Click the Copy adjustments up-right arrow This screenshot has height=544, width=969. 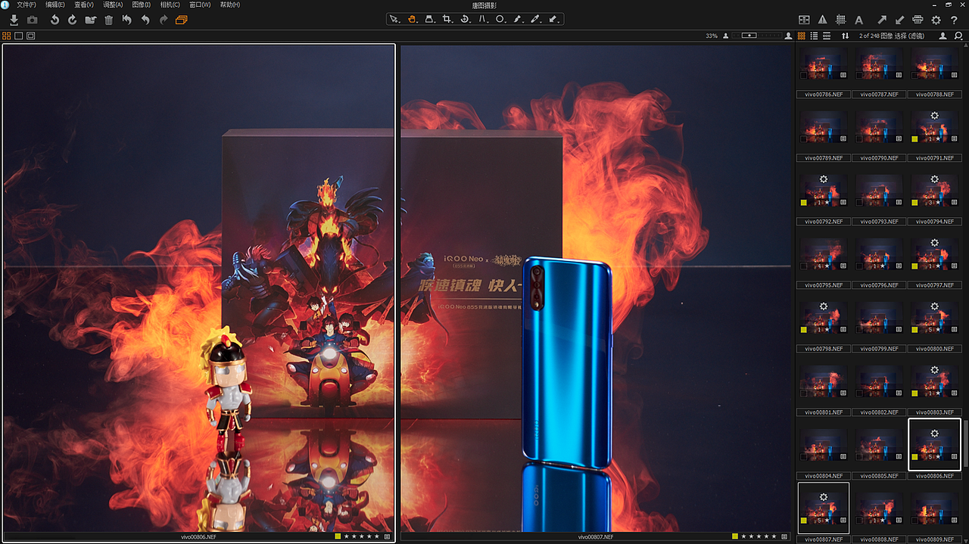pos(882,20)
